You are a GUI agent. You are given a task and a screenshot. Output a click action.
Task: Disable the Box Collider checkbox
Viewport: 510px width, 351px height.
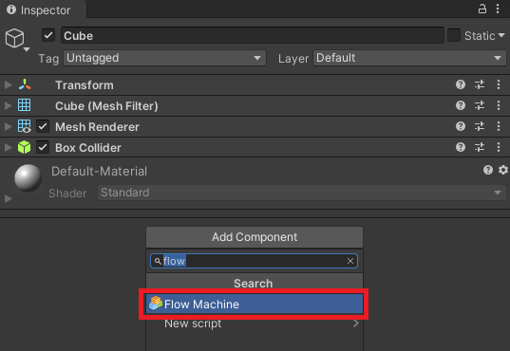point(43,147)
